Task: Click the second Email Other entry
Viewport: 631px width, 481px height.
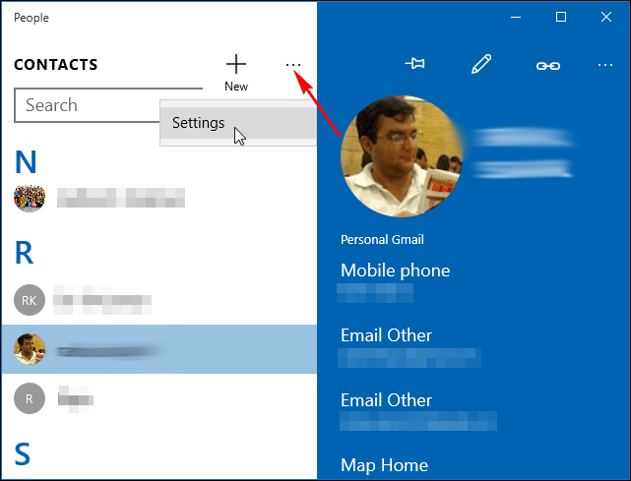Action: (x=417, y=412)
